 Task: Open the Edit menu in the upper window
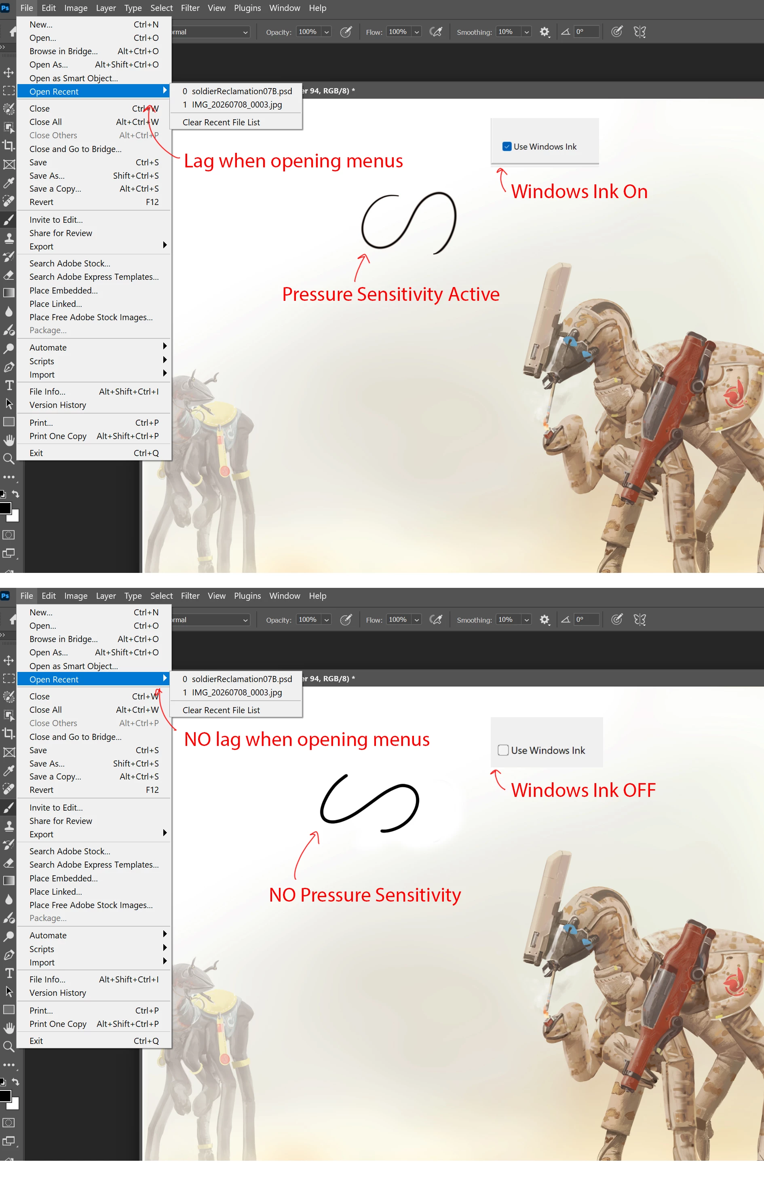49,8
